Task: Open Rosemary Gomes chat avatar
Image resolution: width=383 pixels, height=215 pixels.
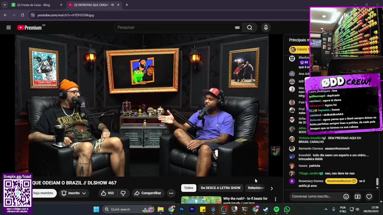Action: point(292,181)
